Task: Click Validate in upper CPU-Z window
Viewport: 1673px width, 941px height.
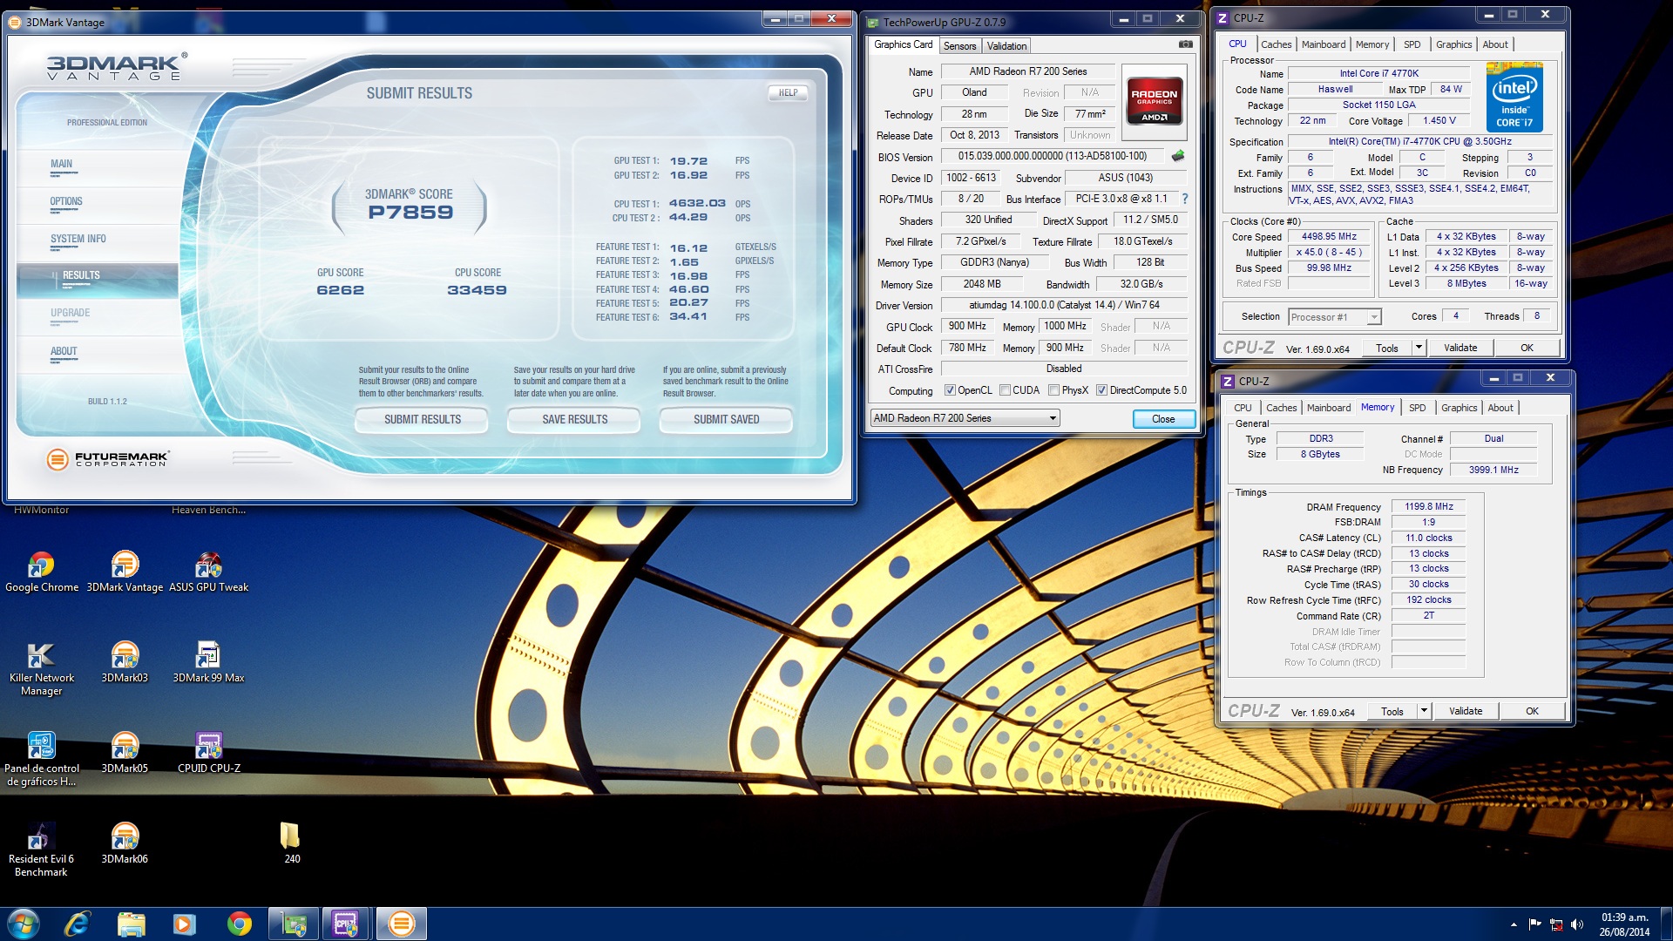Action: [1460, 348]
